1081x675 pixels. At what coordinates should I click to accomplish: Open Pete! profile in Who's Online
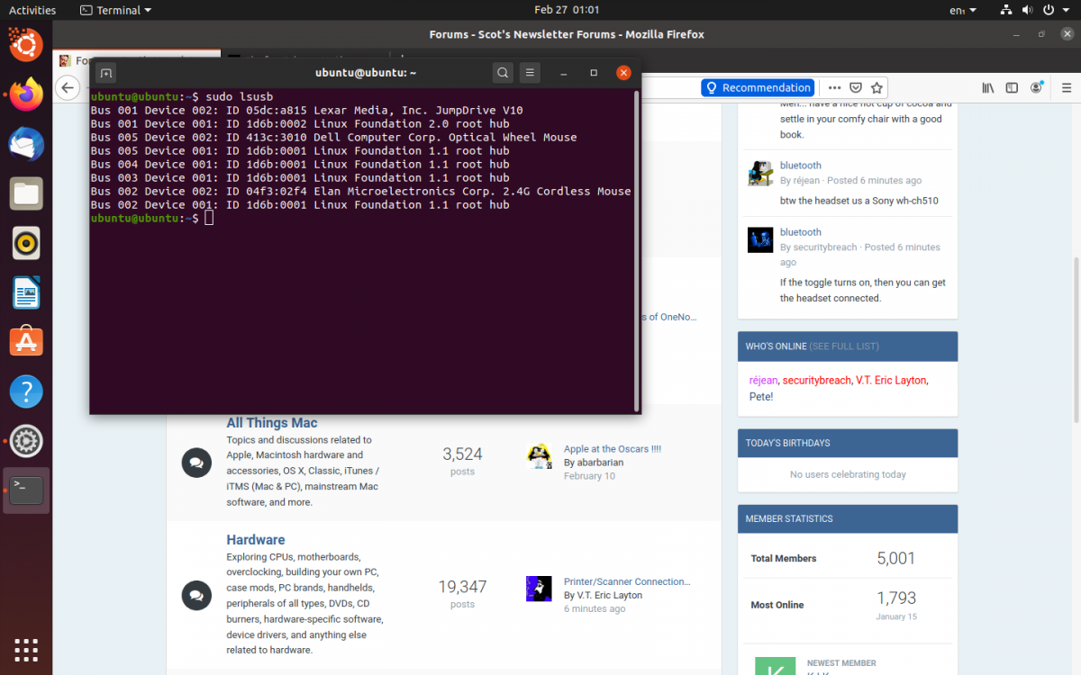pyautogui.click(x=761, y=396)
